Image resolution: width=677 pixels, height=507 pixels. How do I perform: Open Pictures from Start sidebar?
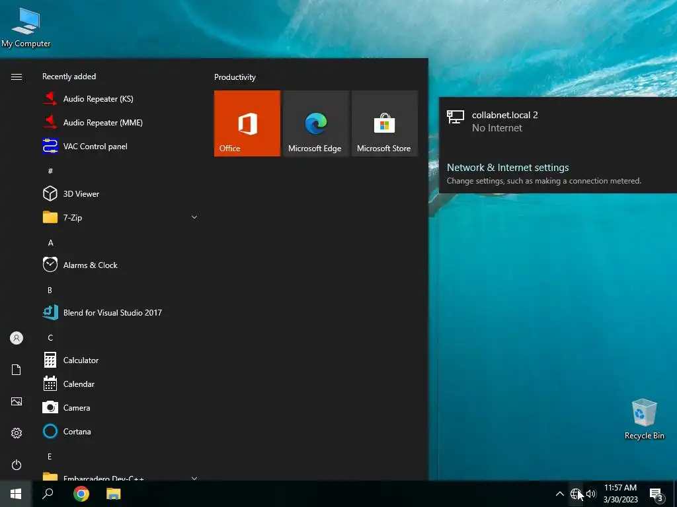[x=17, y=401]
